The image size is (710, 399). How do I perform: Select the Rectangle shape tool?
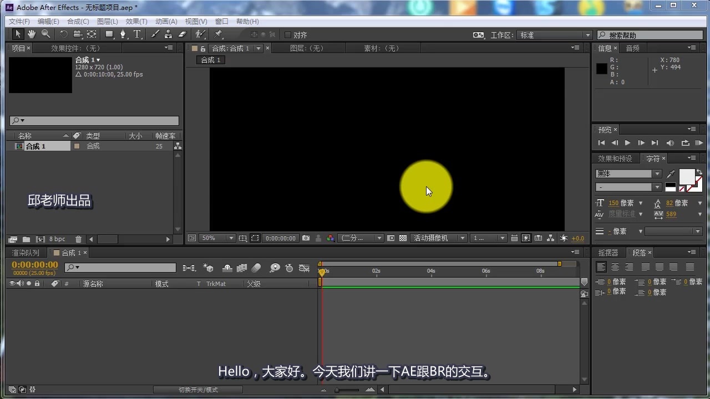110,34
